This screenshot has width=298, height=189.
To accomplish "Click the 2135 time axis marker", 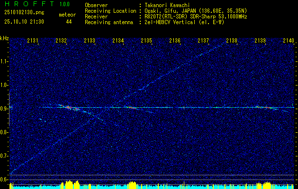I will (x=146, y=40).
